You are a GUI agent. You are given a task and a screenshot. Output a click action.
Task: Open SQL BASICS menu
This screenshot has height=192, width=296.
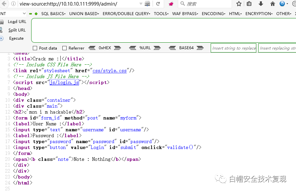53,14
